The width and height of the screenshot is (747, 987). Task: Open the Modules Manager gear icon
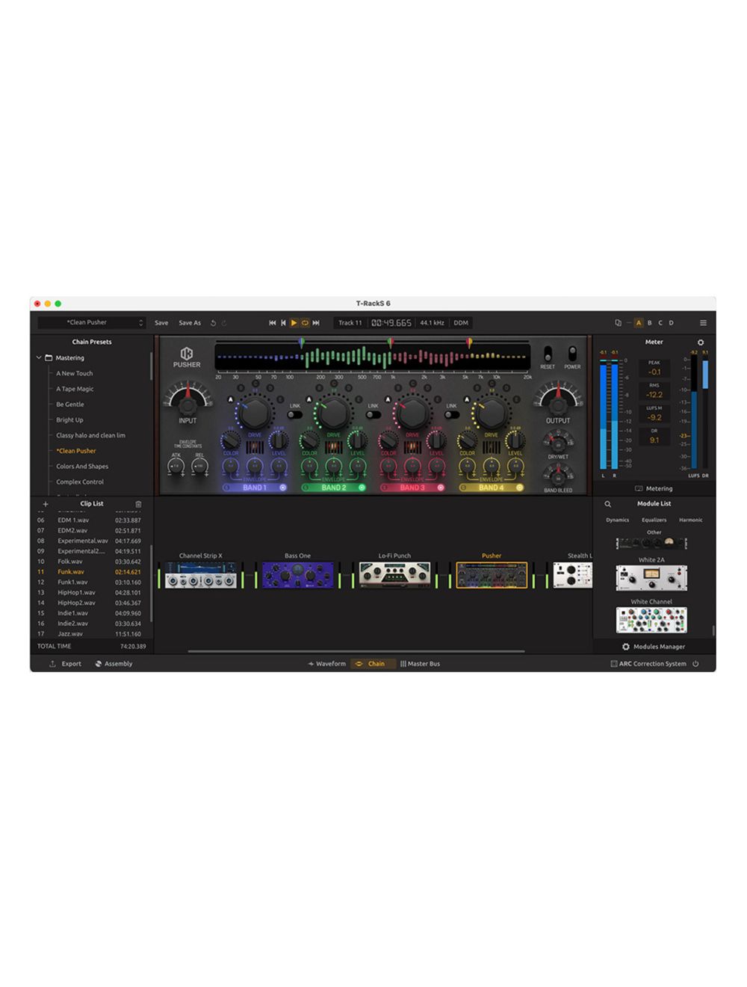click(624, 646)
